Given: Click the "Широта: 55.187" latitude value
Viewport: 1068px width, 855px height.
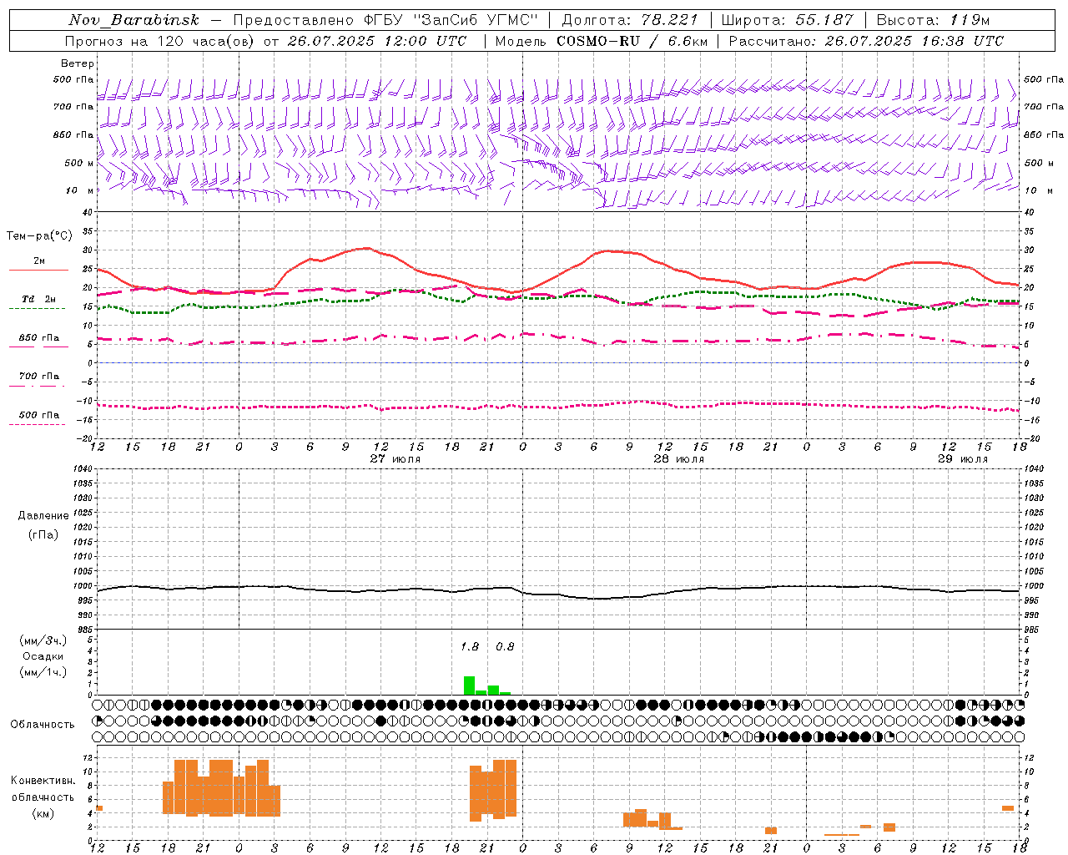Looking at the screenshot, I should point(788,20).
